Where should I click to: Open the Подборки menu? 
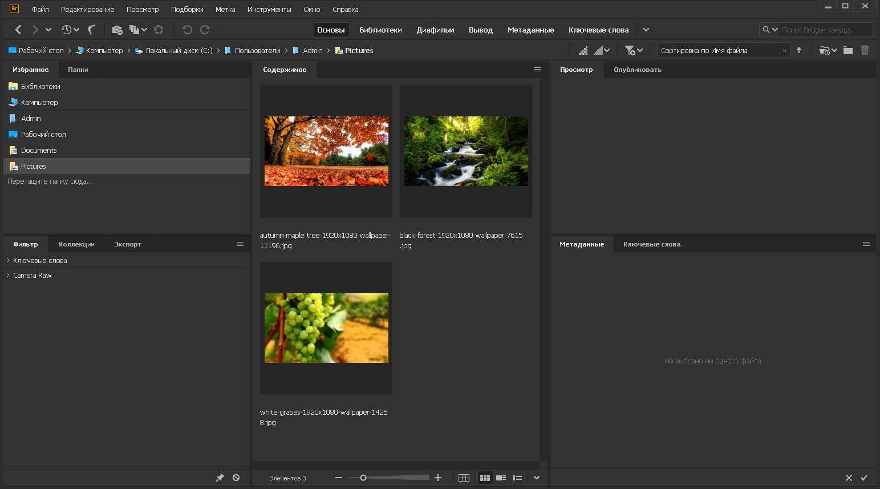[187, 9]
